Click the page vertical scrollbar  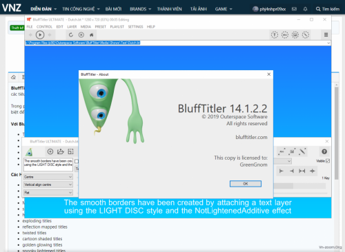pos(336,133)
